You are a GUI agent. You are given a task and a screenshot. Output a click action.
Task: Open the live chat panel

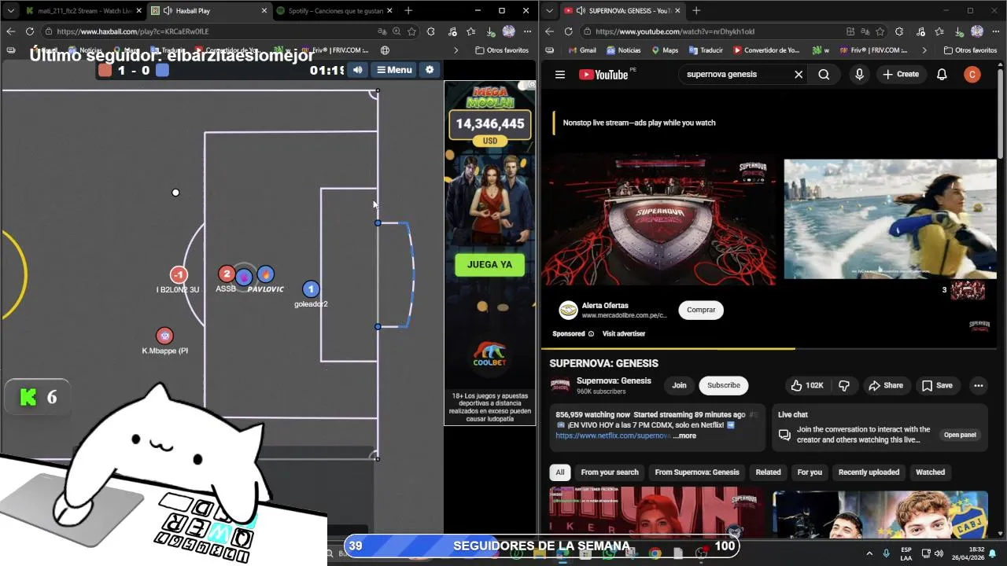[960, 435]
